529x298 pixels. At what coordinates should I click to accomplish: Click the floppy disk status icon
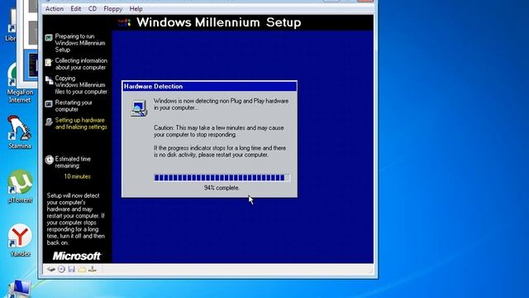coord(72,269)
